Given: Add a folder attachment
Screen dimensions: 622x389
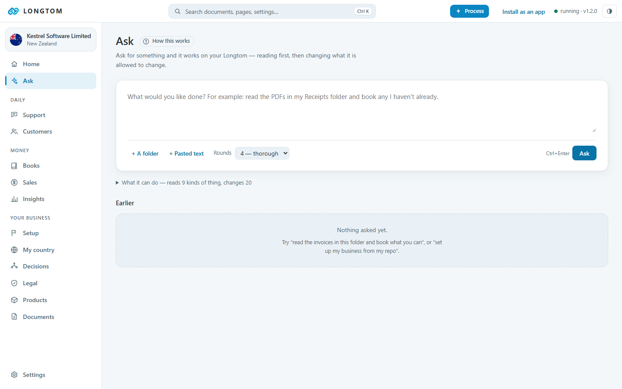Looking at the screenshot, I should [x=145, y=153].
